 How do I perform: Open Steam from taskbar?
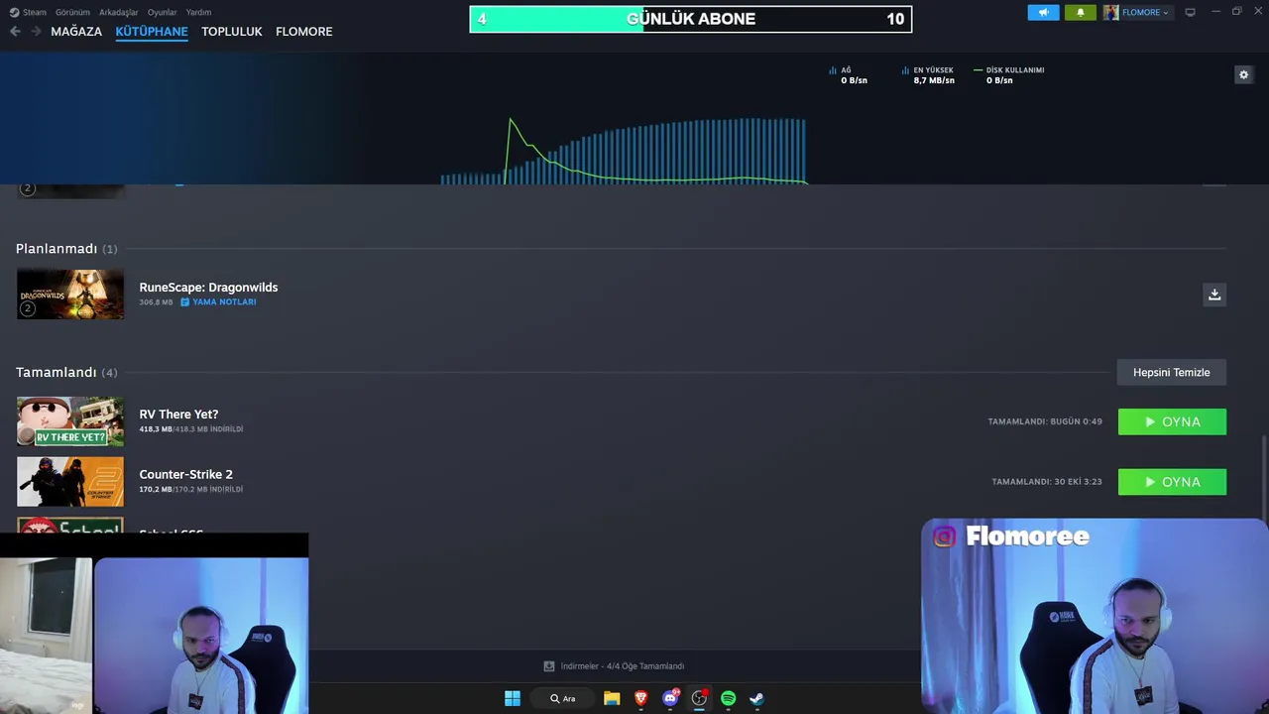pyautogui.click(x=757, y=698)
